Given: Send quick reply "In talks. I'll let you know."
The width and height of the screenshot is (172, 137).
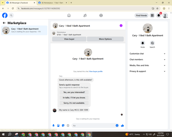Looking at the screenshot, I should [74, 98].
